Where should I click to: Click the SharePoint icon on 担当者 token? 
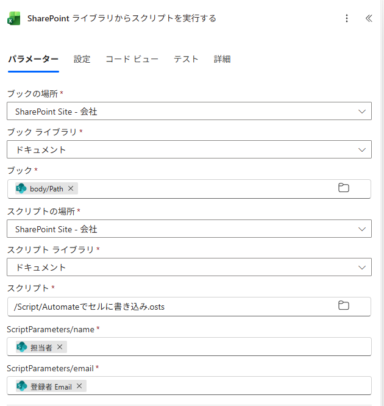point(22,347)
